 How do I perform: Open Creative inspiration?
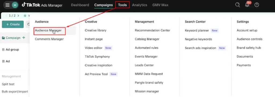[99, 65]
